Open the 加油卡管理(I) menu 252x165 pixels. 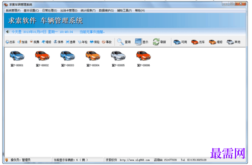click(x=69, y=11)
